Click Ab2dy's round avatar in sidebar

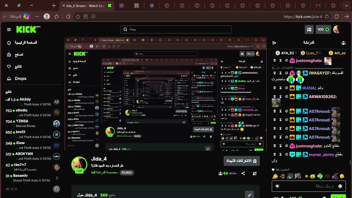[x=56, y=102]
